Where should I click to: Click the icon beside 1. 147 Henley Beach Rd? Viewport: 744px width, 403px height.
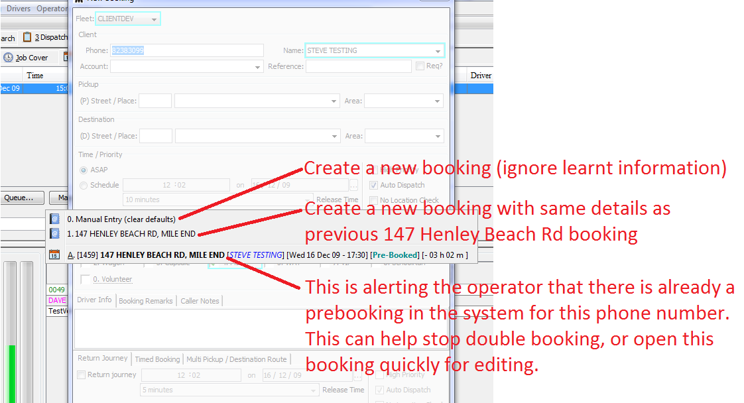coord(55,233)
